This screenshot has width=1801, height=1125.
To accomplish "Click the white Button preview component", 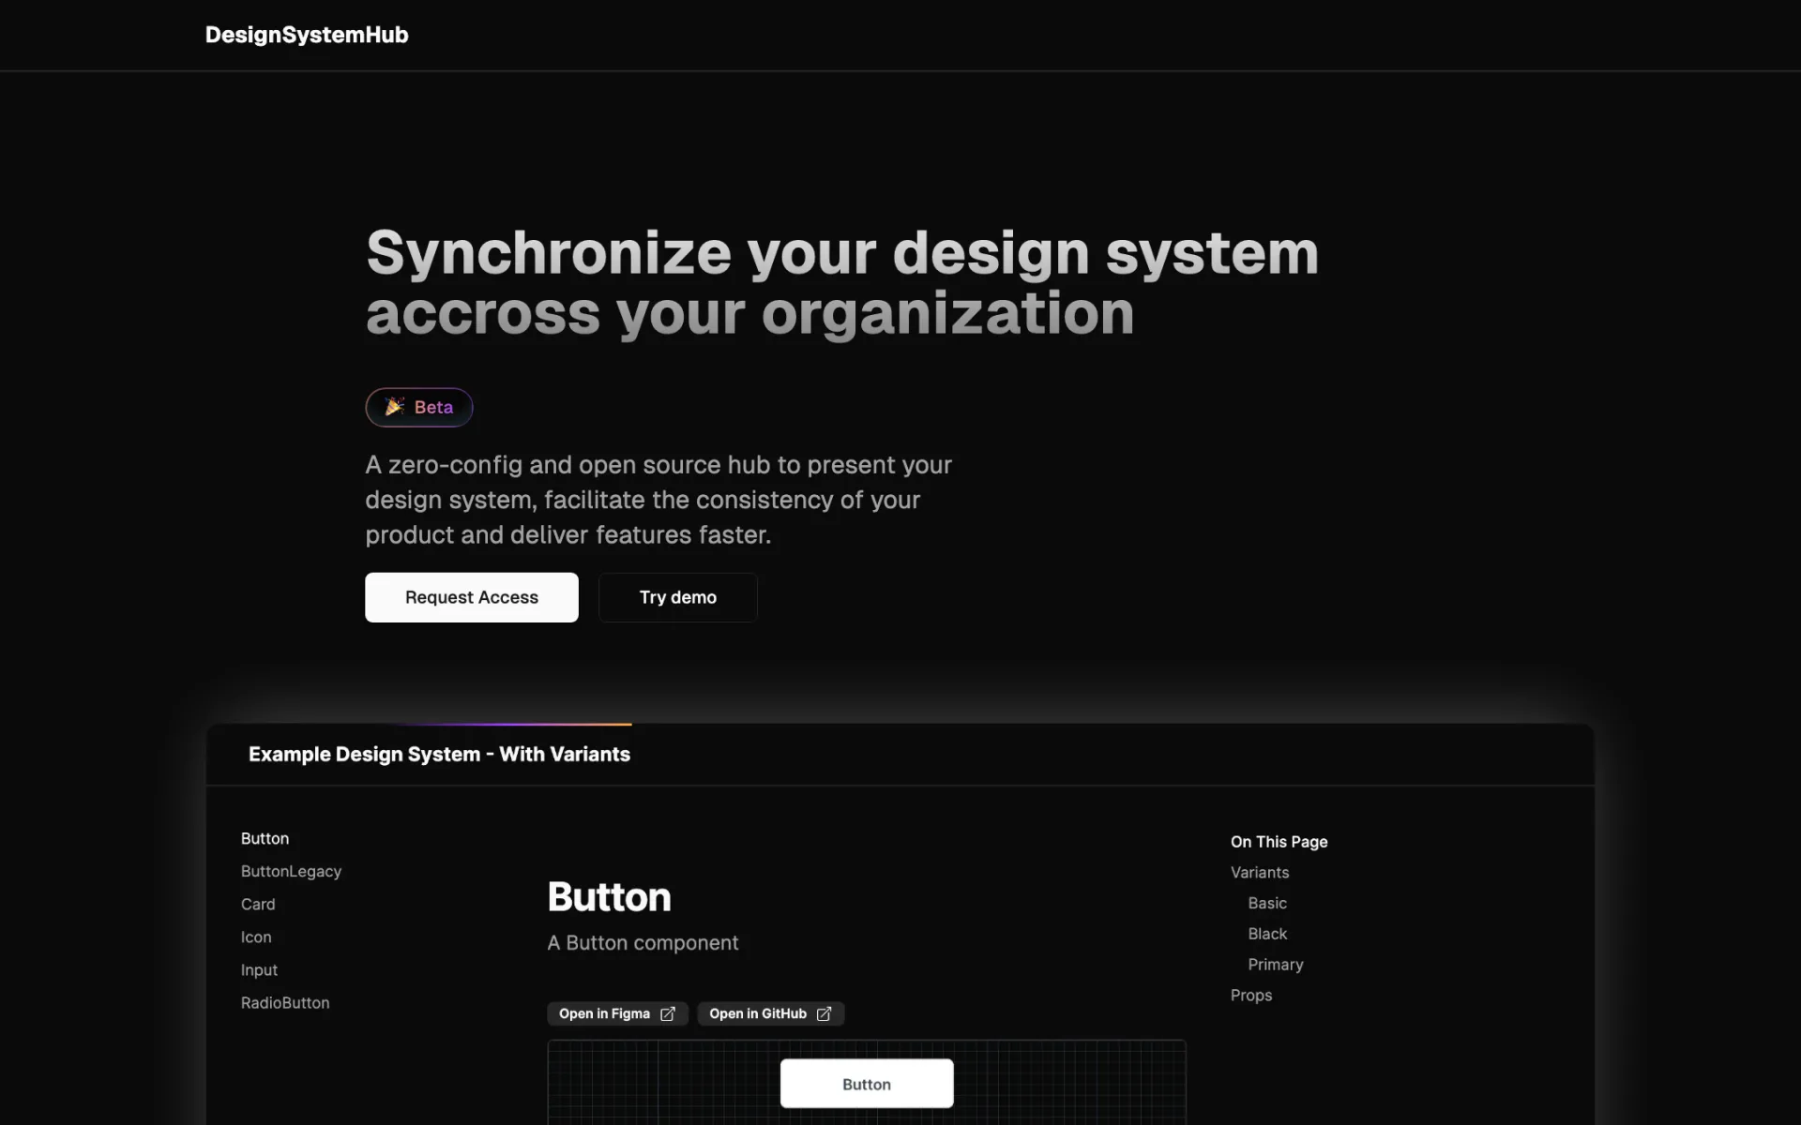I will 867,1084.
